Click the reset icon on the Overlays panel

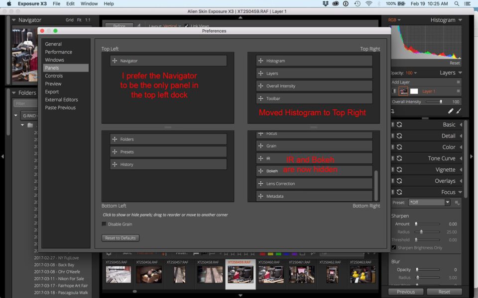(x=399, y=181)
